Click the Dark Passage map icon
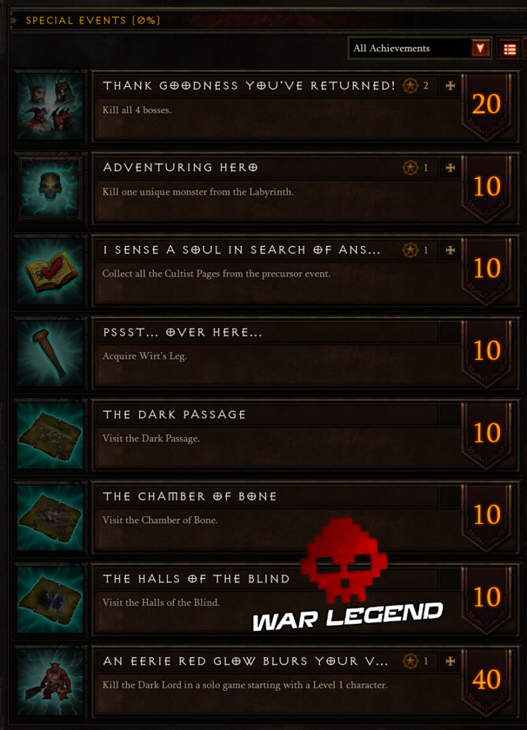 pyautogui.click(x=51, y=436)
